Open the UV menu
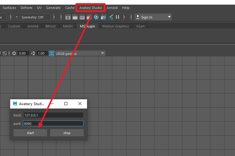The height and width of the screenshot is (156, 235). pyautogui.click(x=39, y=8)
